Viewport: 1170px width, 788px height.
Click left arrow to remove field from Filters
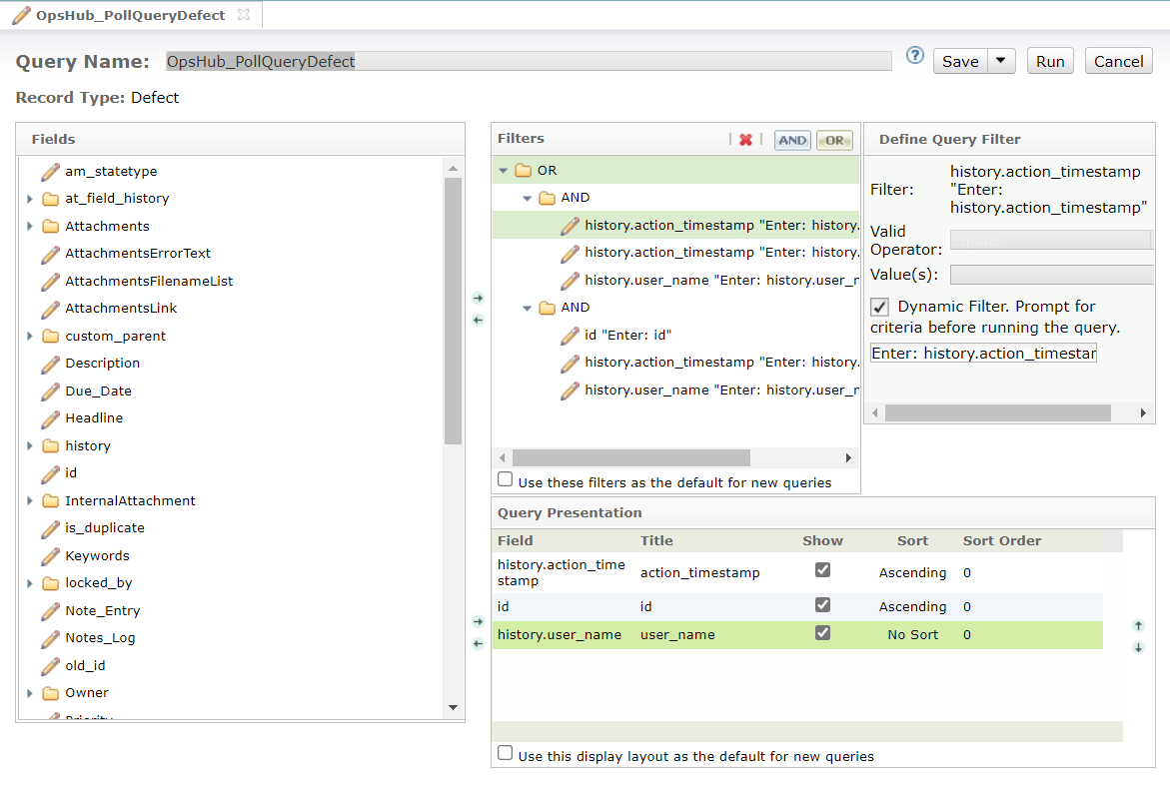tap(478, 321)
